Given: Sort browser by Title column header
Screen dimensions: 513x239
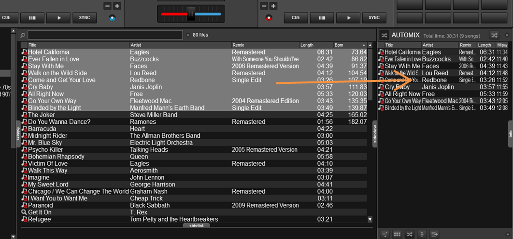Looking at the screenshot, I should pos(79,45).
